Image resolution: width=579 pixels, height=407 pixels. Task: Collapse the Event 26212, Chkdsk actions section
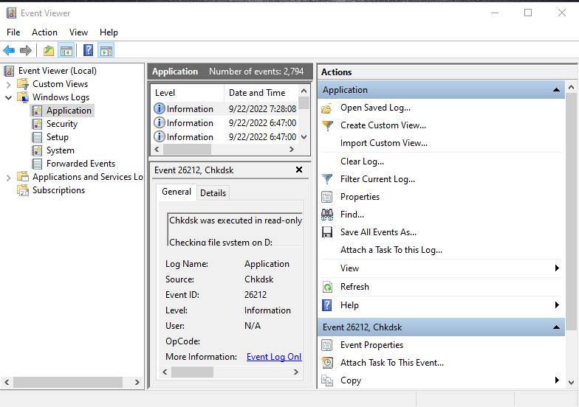(x=556, y=327)
